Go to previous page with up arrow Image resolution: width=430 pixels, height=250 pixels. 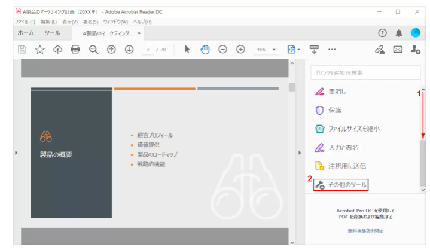[111, 50]
